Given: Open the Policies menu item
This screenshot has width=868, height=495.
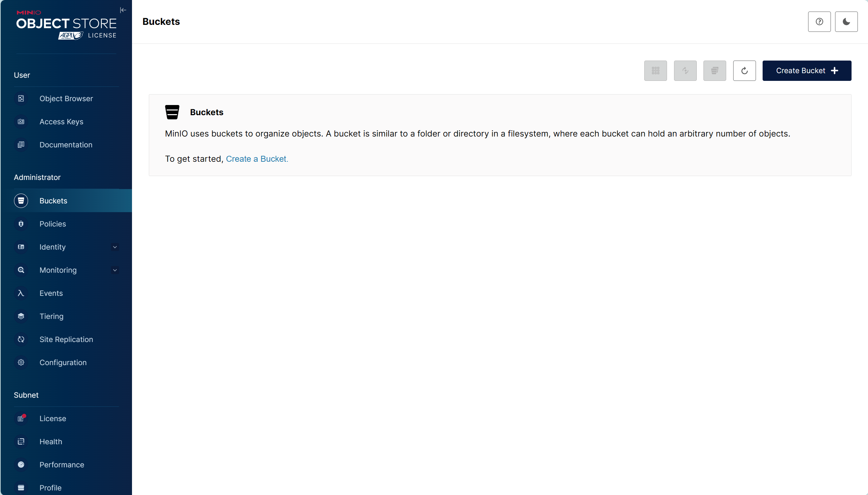Looking at the screenshot, I should (x=53, y=224).
